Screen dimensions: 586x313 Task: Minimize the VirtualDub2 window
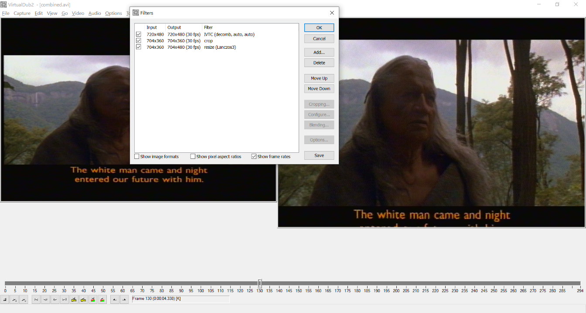coord(539,4)
